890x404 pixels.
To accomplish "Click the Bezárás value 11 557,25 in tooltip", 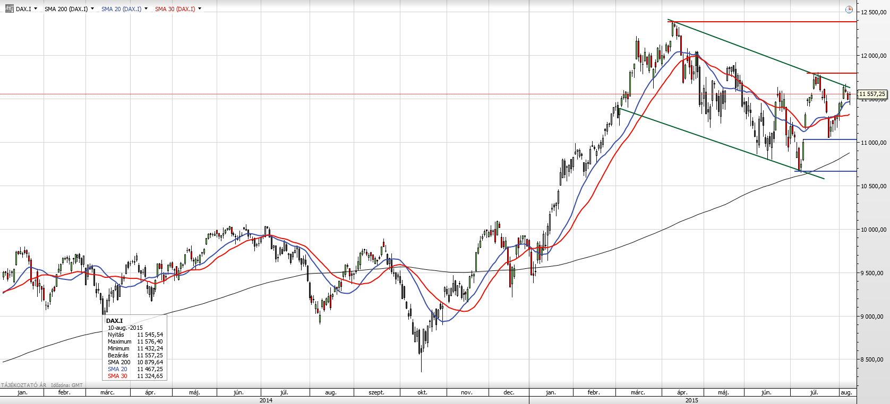I will [150, 355].
